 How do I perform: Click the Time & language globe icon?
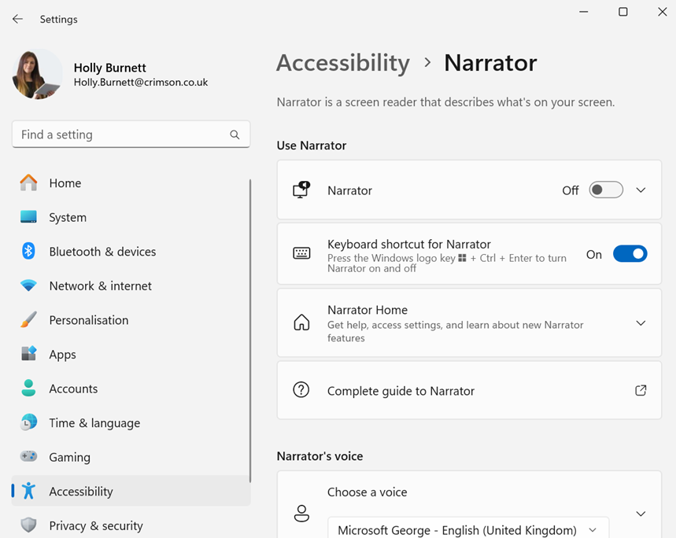tap(28, 422)
